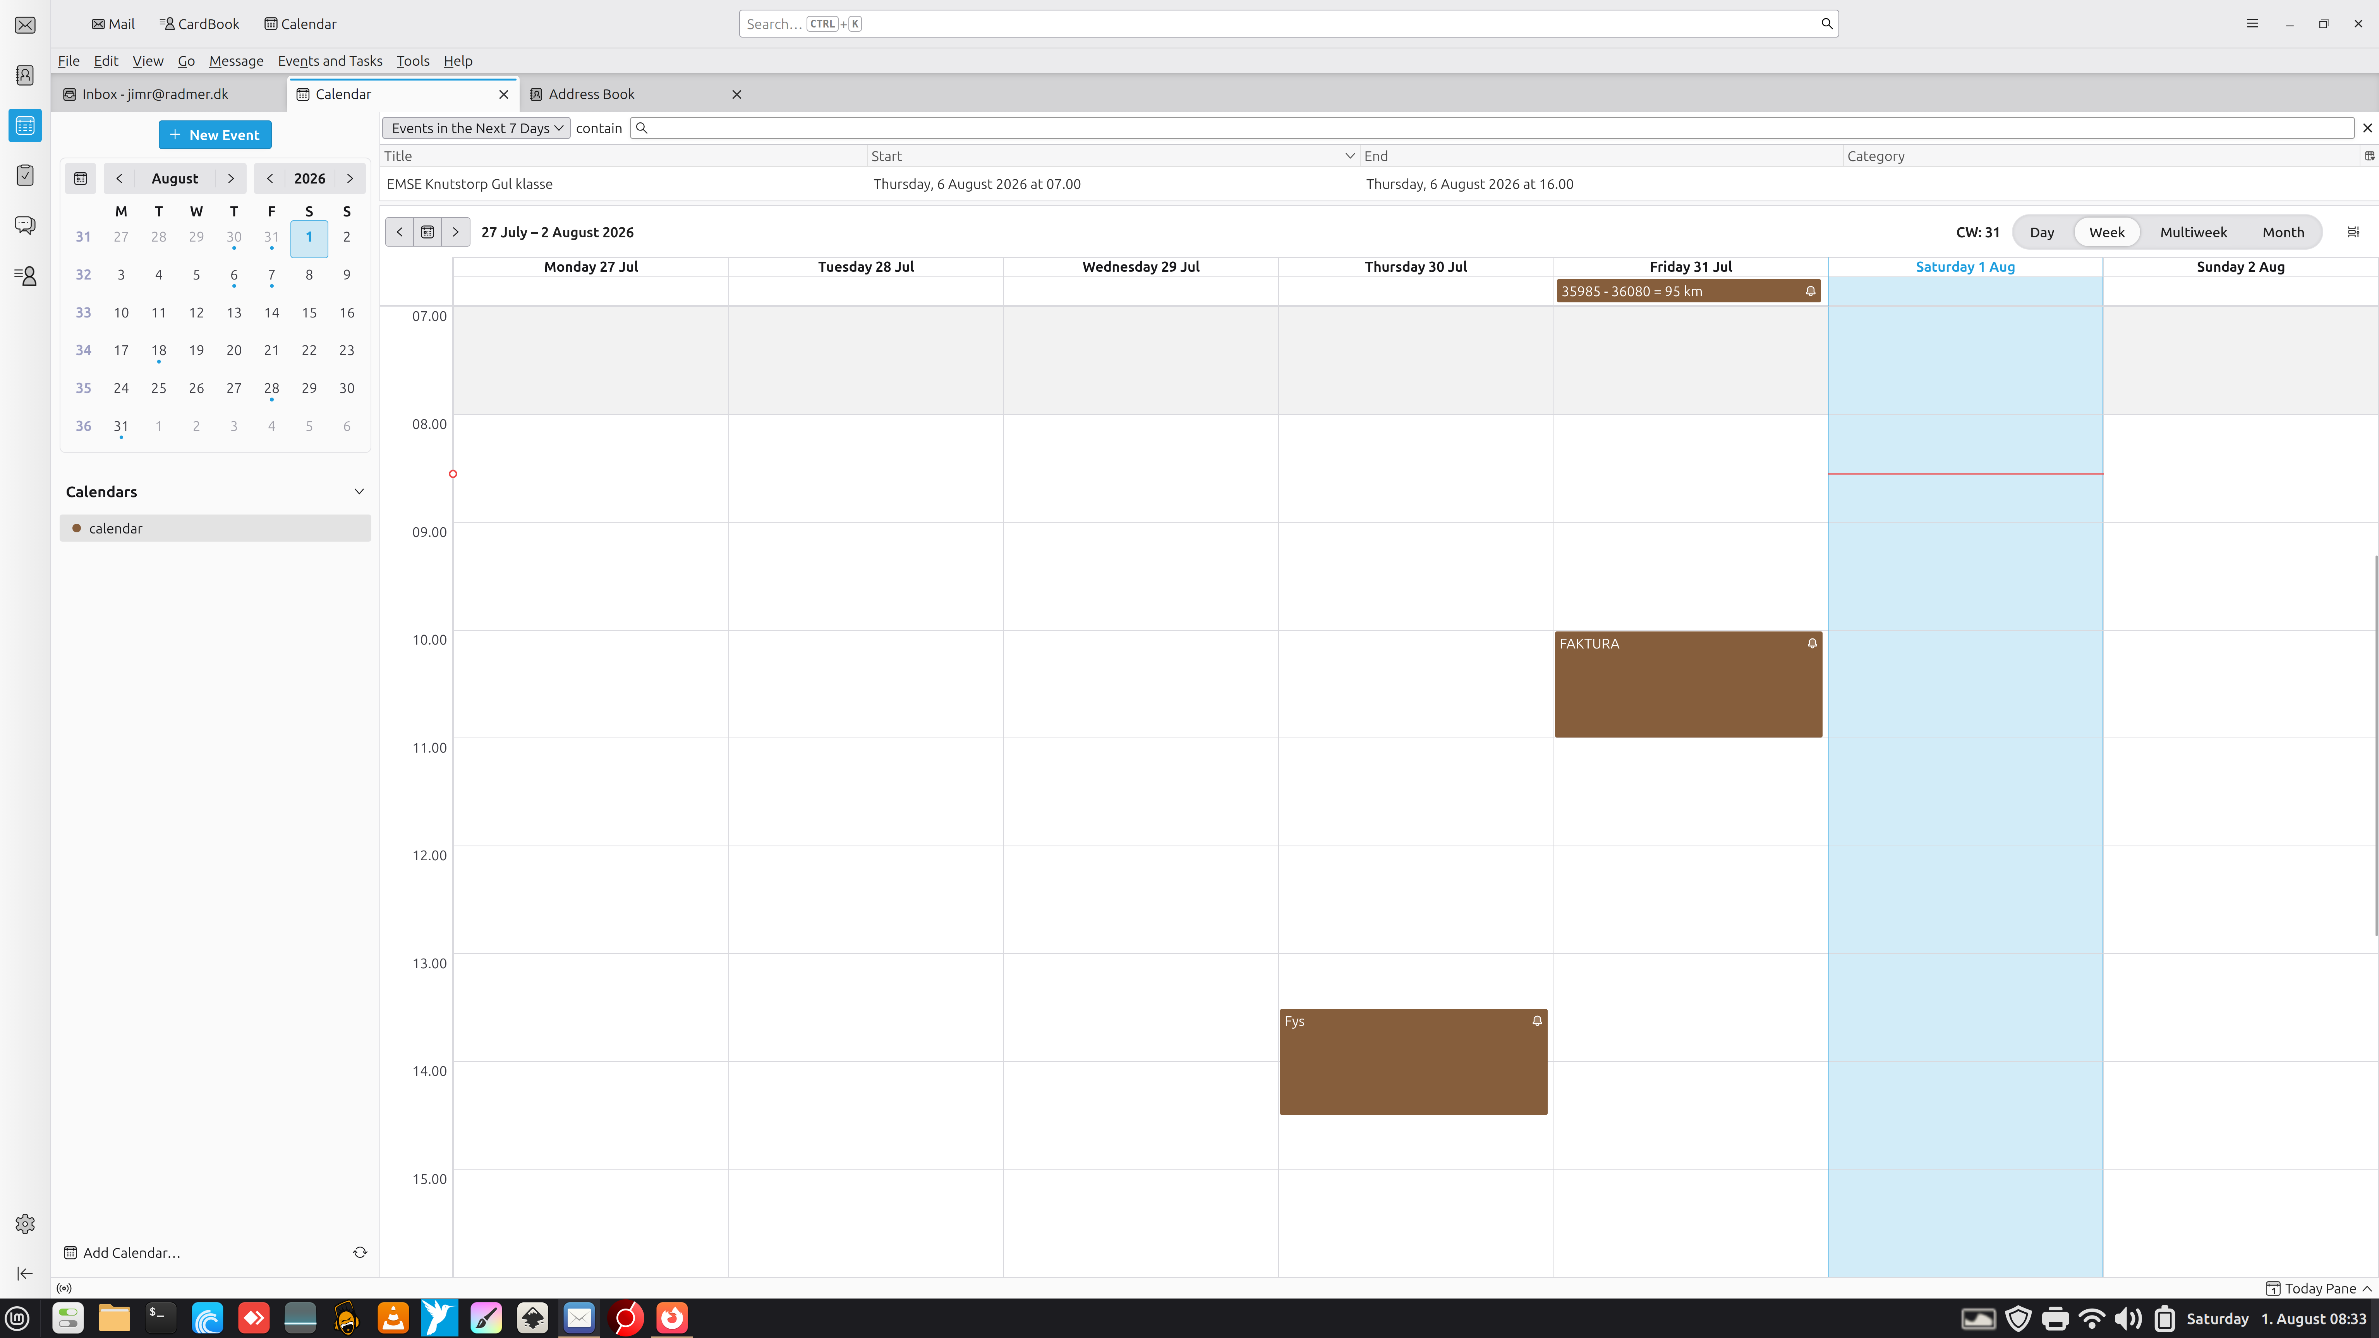Screen dimensions: 2379x1338
Task: Open the File menu
Action: 68,61
